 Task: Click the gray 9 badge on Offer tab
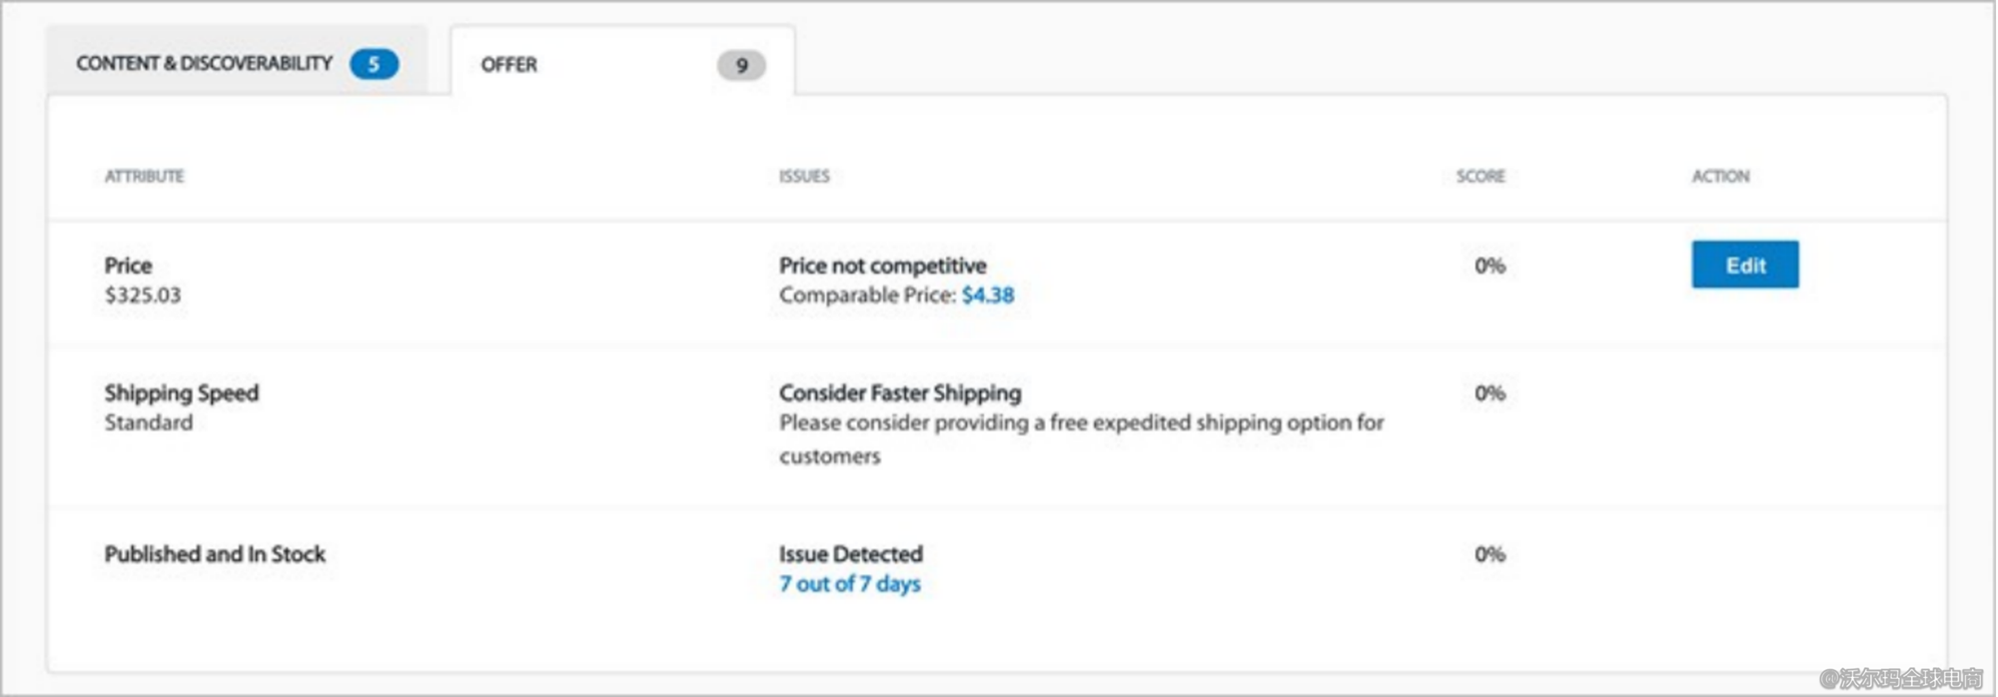(x=741, y=66)
